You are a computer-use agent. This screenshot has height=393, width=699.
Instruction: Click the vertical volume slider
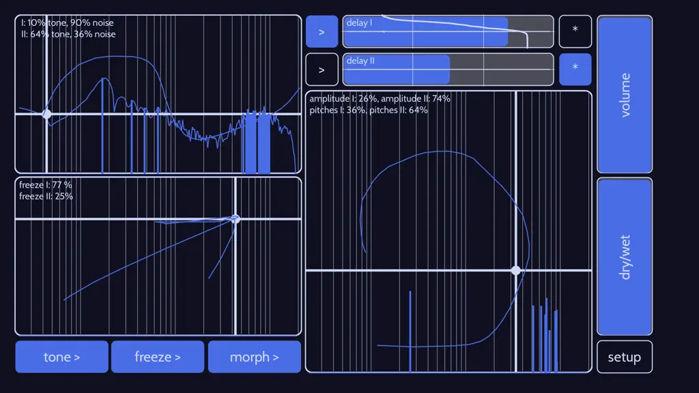point(625,94)
